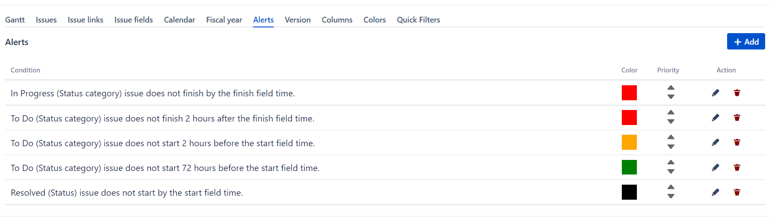Edit the 2 hours before start alert
Image resolution: width=770 pixels, height=220 pixels.
point(715,142)
